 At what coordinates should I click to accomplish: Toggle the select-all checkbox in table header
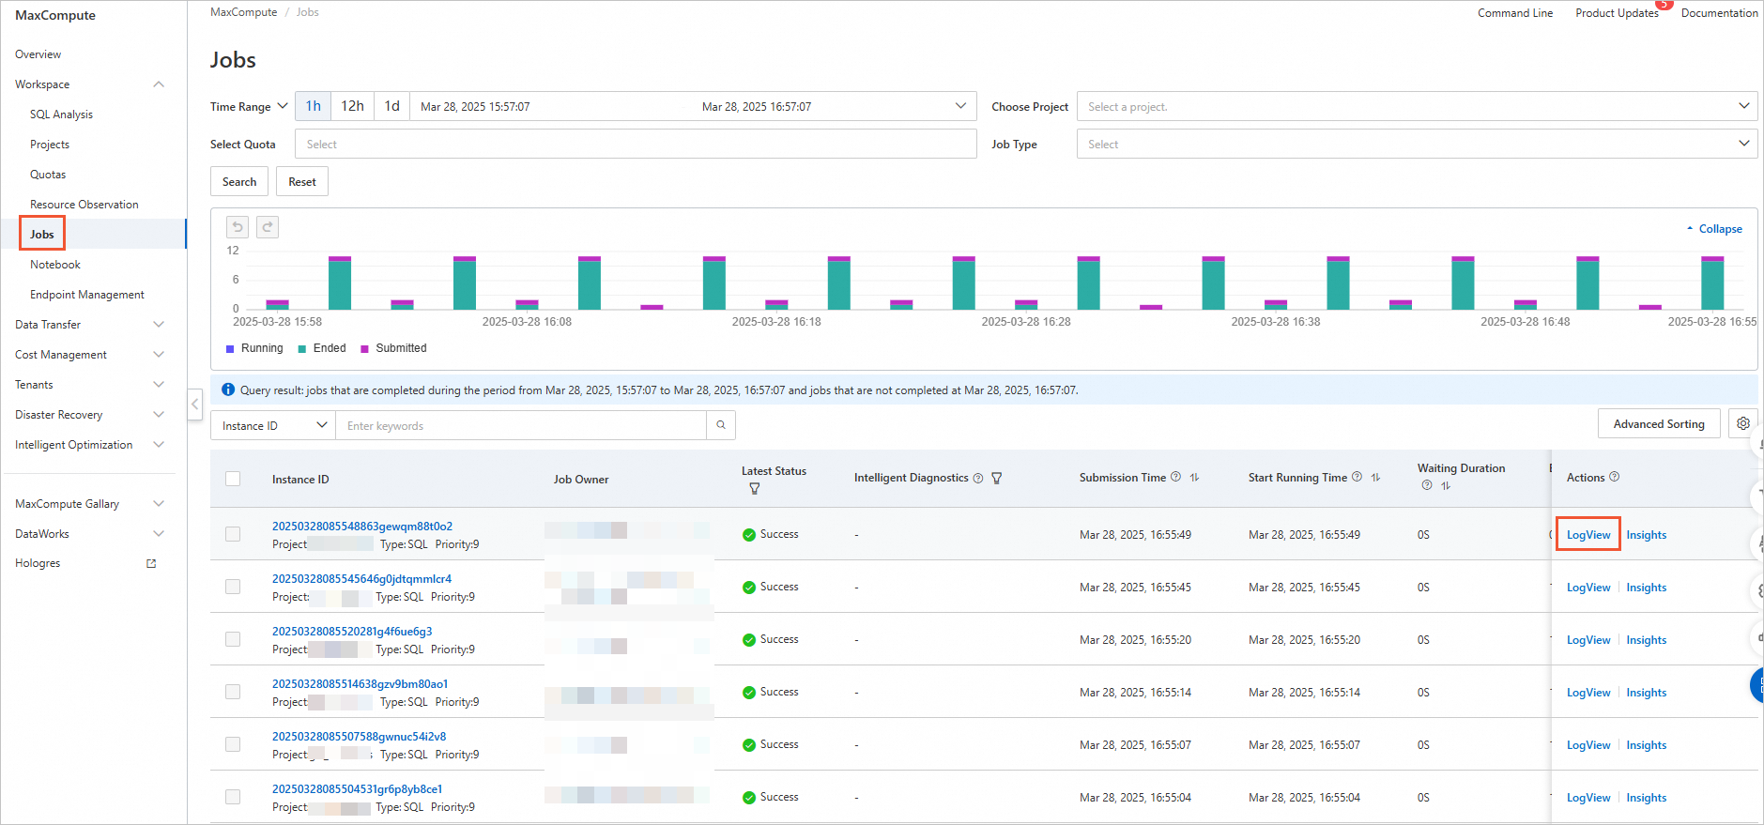[233, 479]
